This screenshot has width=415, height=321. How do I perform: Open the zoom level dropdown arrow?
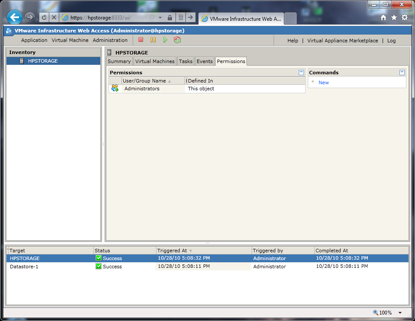pos(400,312)
